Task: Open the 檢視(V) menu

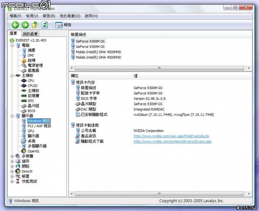Action: (x=32, y=16)
